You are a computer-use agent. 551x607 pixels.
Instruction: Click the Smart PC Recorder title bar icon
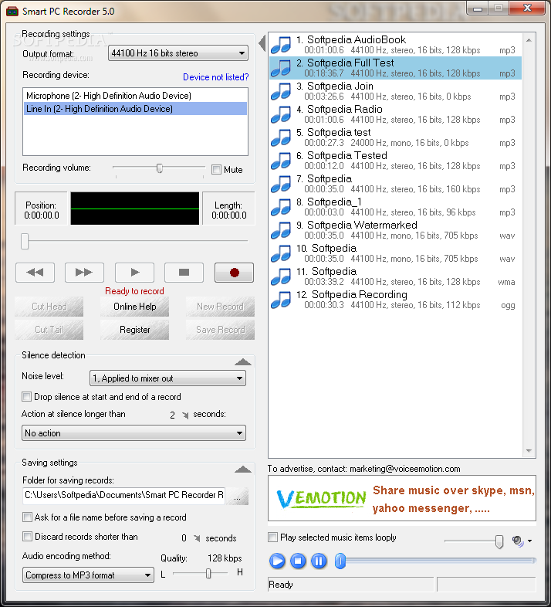point(12,12)
